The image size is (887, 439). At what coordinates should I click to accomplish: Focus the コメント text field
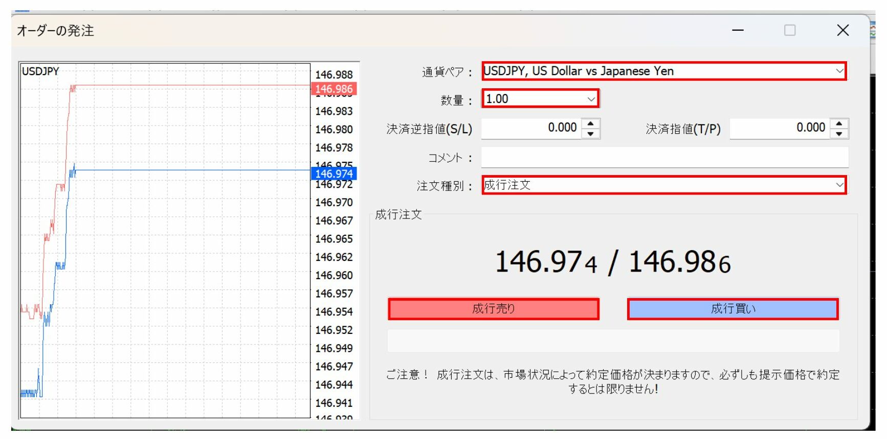pyautogui.click(x=664, y=157)
